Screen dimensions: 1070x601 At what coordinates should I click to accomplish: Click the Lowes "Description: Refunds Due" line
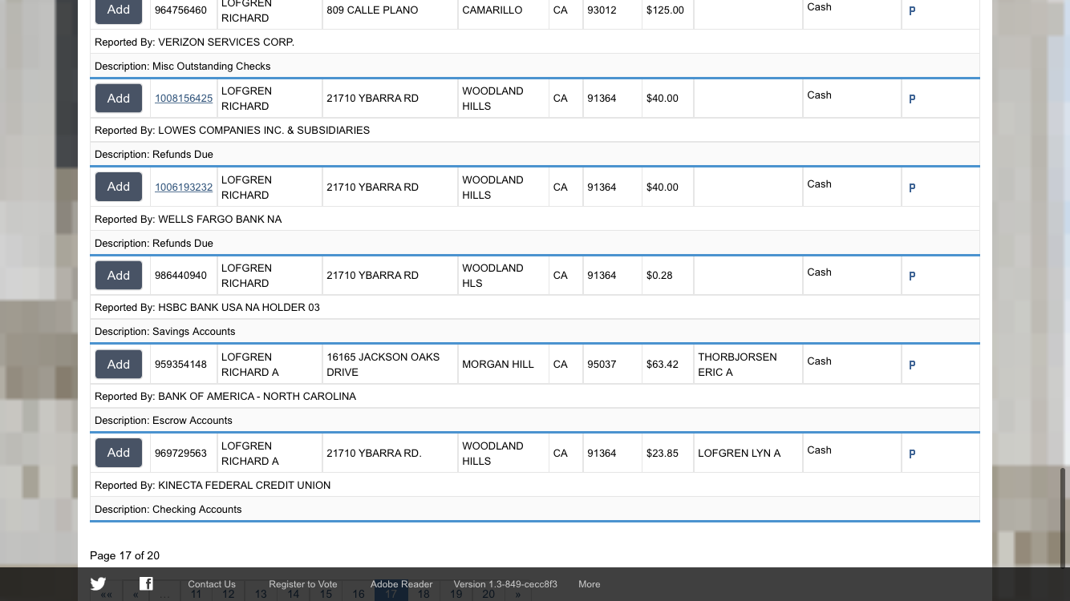(154, 154)
